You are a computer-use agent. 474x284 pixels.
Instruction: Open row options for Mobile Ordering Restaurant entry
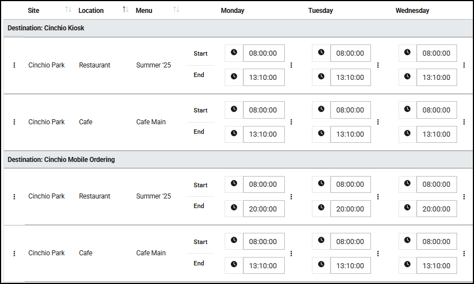14,197
